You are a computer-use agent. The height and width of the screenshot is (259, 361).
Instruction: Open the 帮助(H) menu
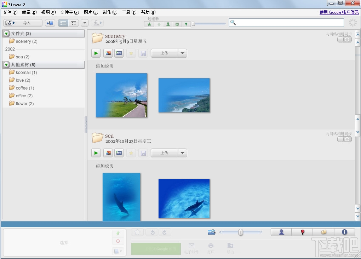click(x=148, y=12)
